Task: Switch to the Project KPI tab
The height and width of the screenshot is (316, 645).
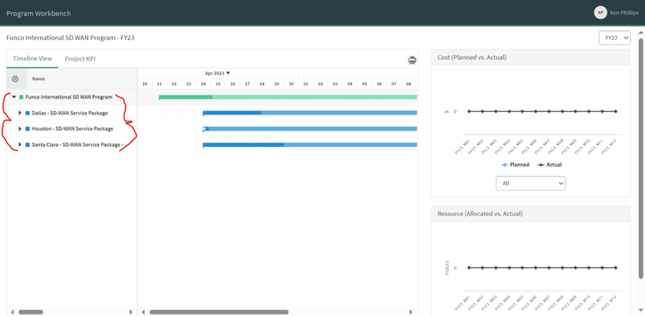Action: coord(81,59)
